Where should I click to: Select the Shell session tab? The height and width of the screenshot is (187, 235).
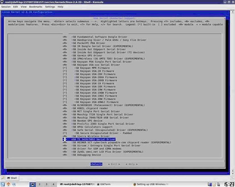12,178
